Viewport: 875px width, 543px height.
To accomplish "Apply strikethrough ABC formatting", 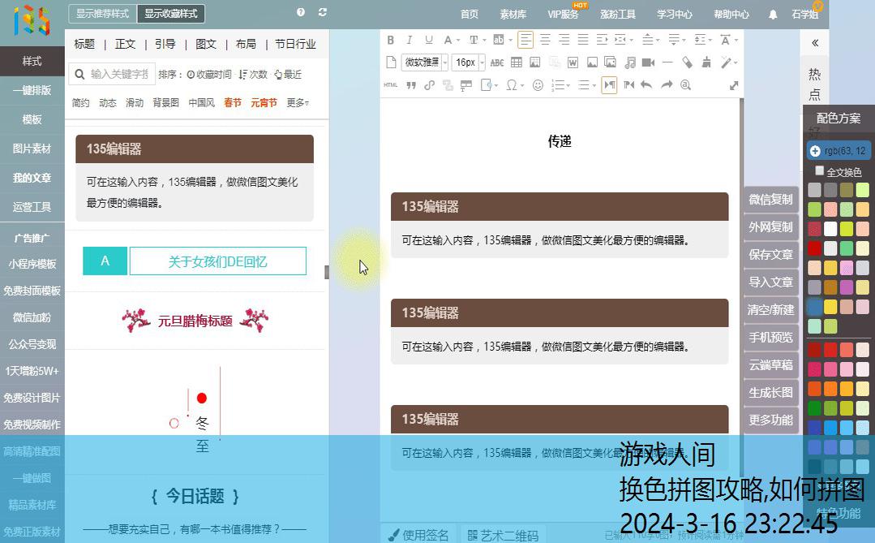I will (496, 62).
